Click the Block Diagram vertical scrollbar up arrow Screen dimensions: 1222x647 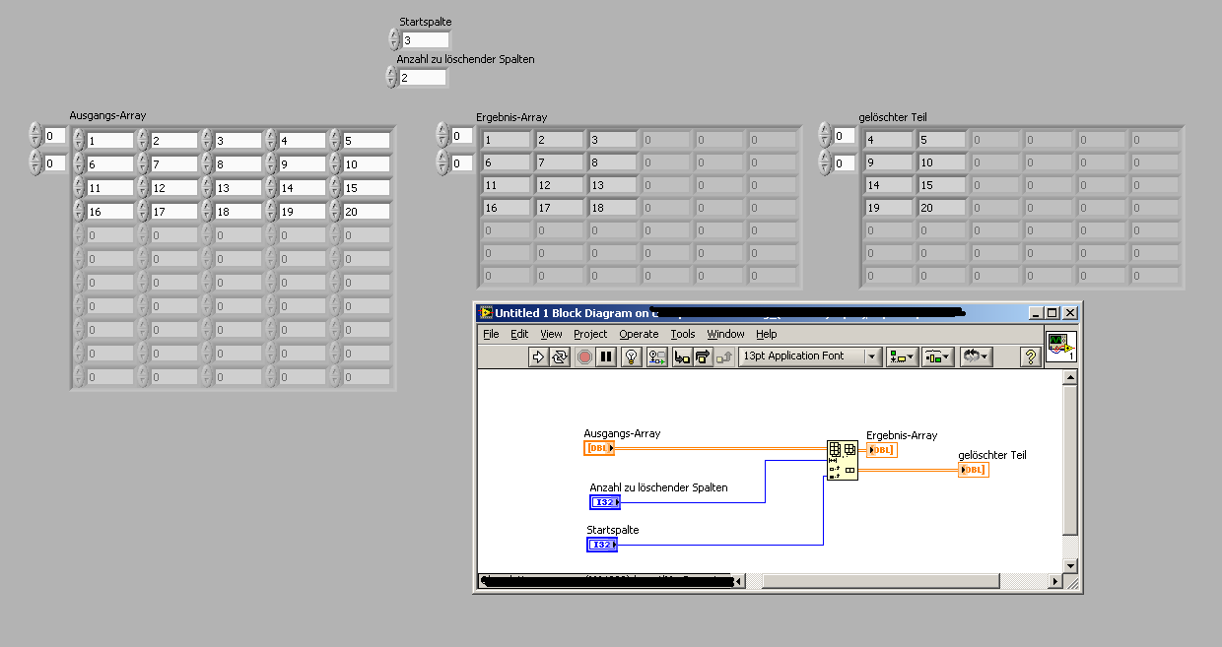click(1071, 378)
